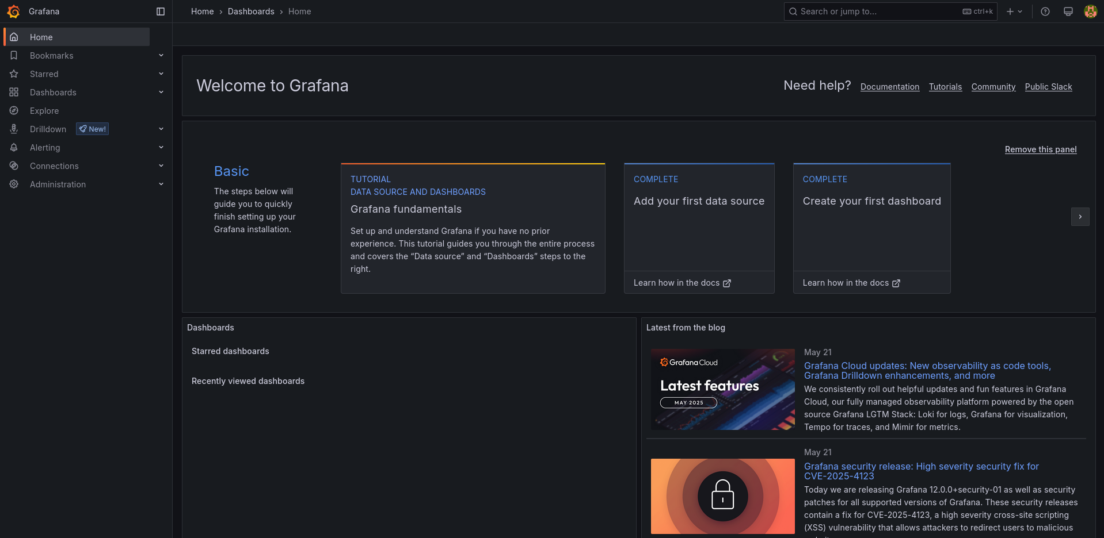The height and width of the screenshot is (538, 1104).
Task: Click the New! badge next to Drilldown
Action: [93, 129]
